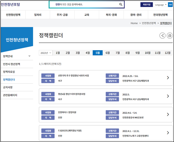174x142 pixels.
Task: Click the share icon beside 정책캘린더 title
Action: (163, 36)
